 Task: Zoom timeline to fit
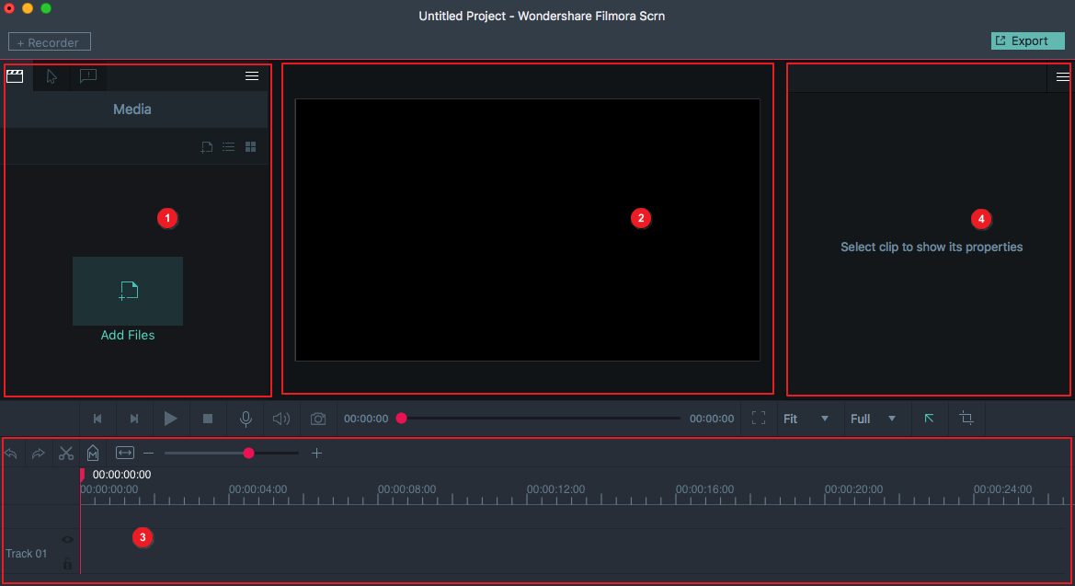click(125, 453)
